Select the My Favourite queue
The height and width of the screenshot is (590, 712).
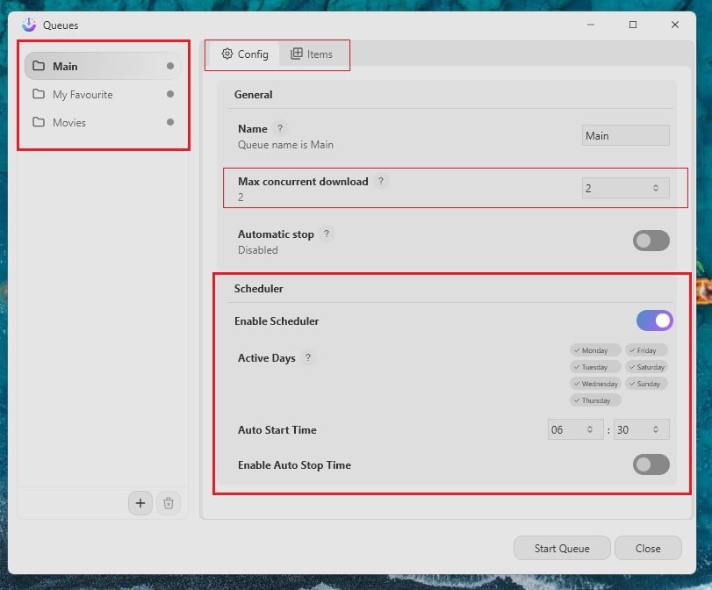tap(103, 95)
